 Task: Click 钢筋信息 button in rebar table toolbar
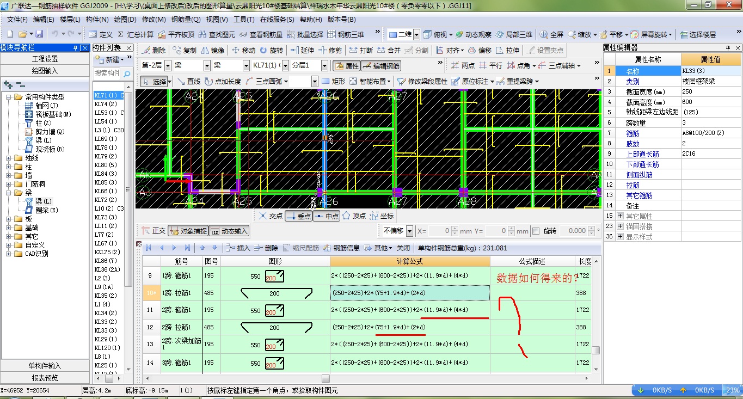tap(341, 248)
